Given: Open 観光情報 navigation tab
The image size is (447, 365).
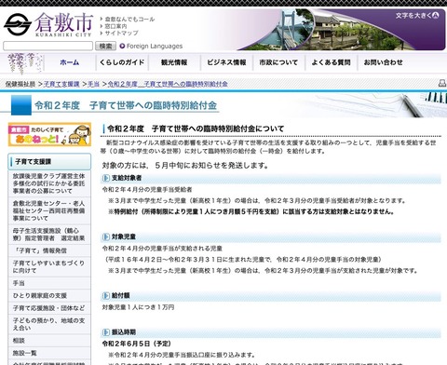Looking at the screenshot, I should [x=174, y=62].
